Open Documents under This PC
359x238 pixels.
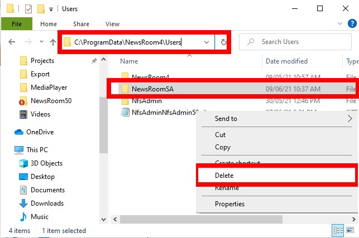pyautogui.click(x=47, y=190)
